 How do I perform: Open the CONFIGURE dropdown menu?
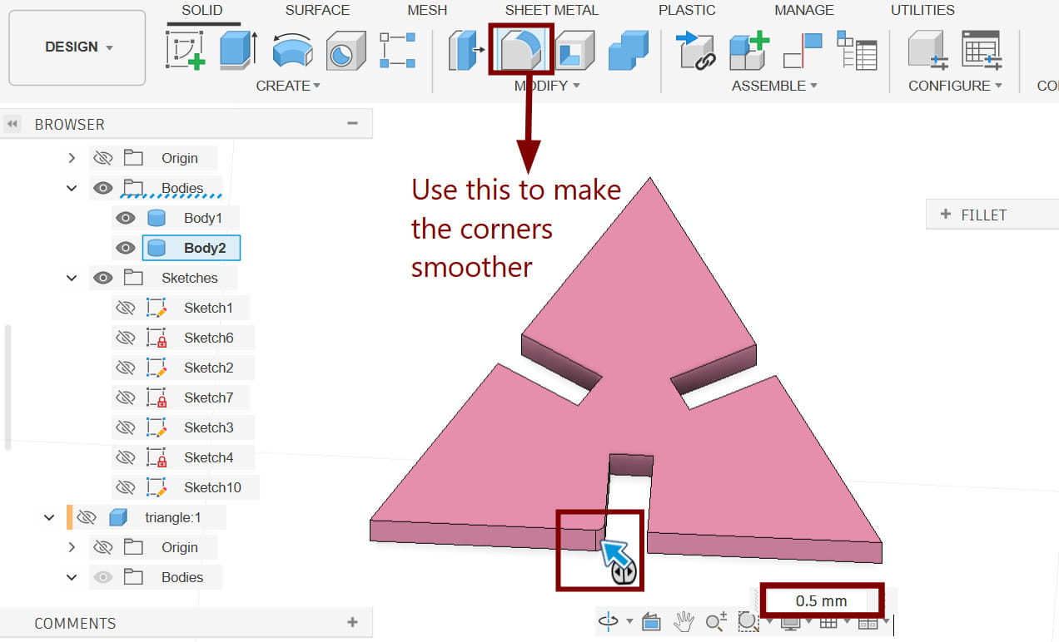(955, 86)
